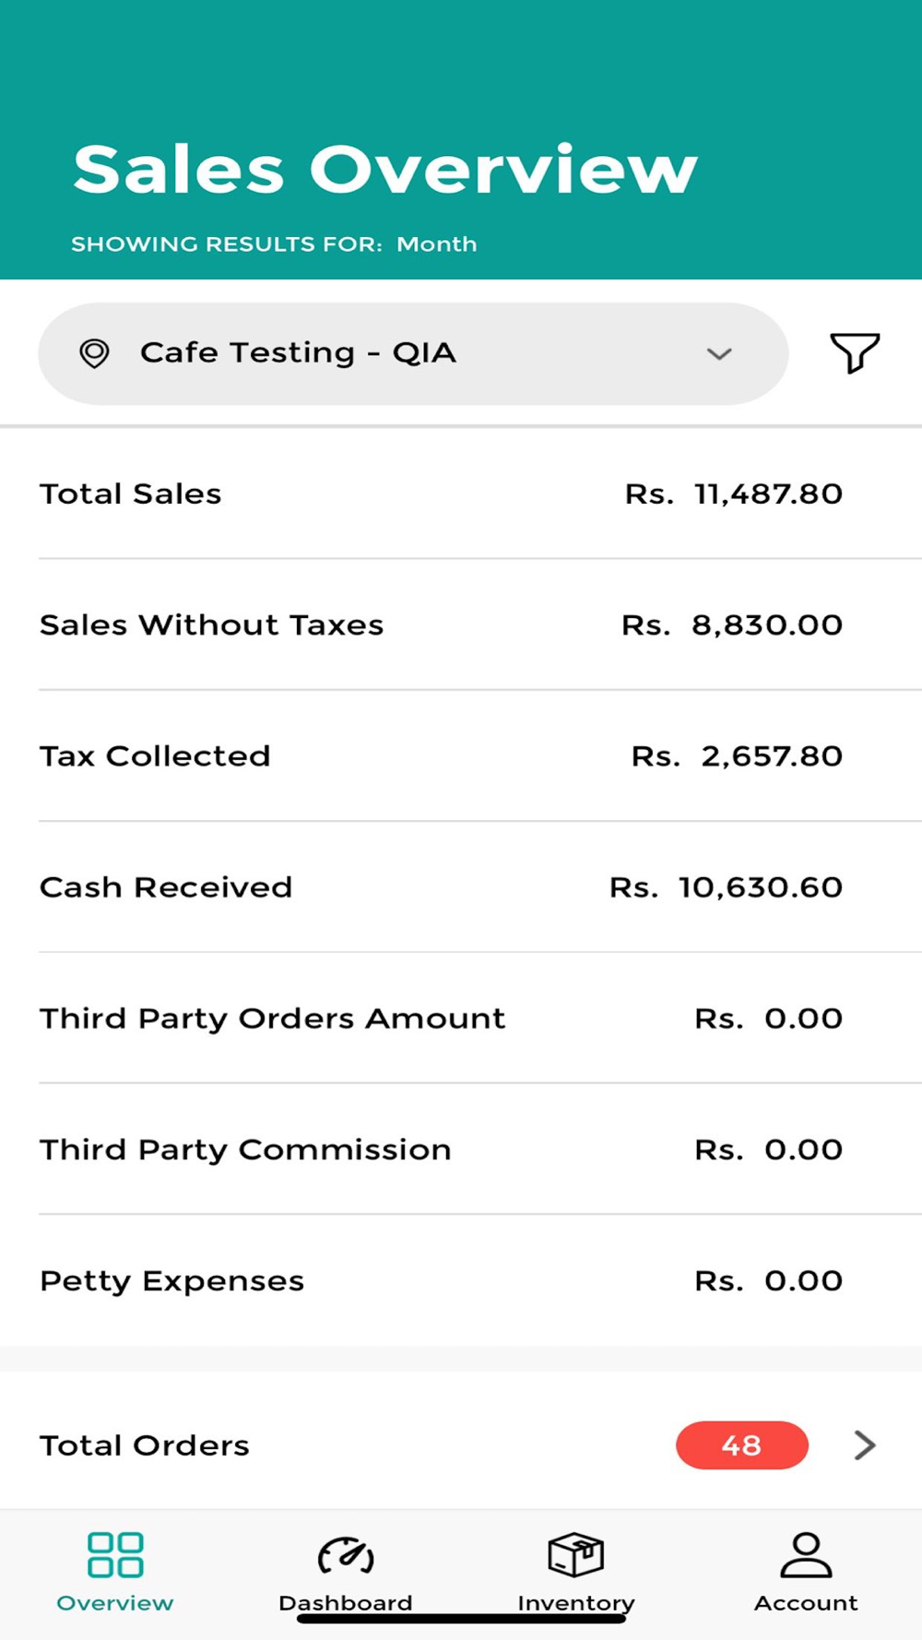Viewport: 922px width, 1640px height.
Task: Tap the red 48 orders badge
Action: (742, 1444)
